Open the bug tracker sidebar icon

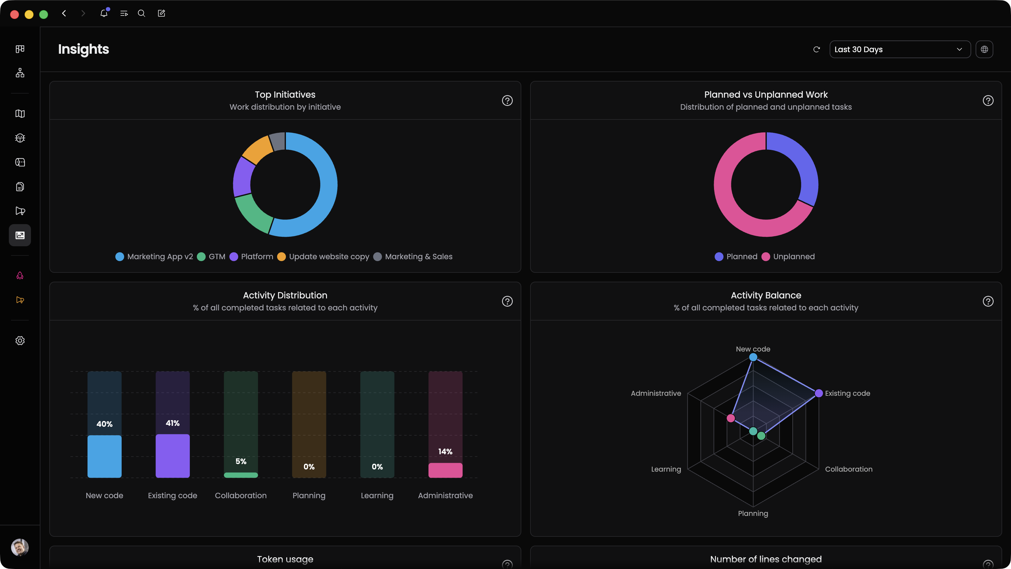[x=20, y=138]
